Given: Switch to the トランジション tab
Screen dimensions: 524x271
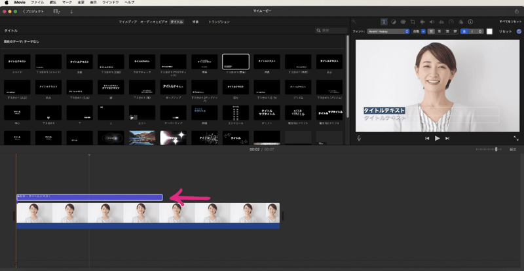Looking at the screenshot, I should (x=219, y=22).
